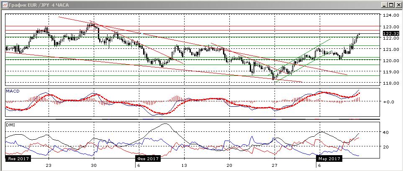
Task: Click date label 20 on time axis
Action: pos(229,165)
